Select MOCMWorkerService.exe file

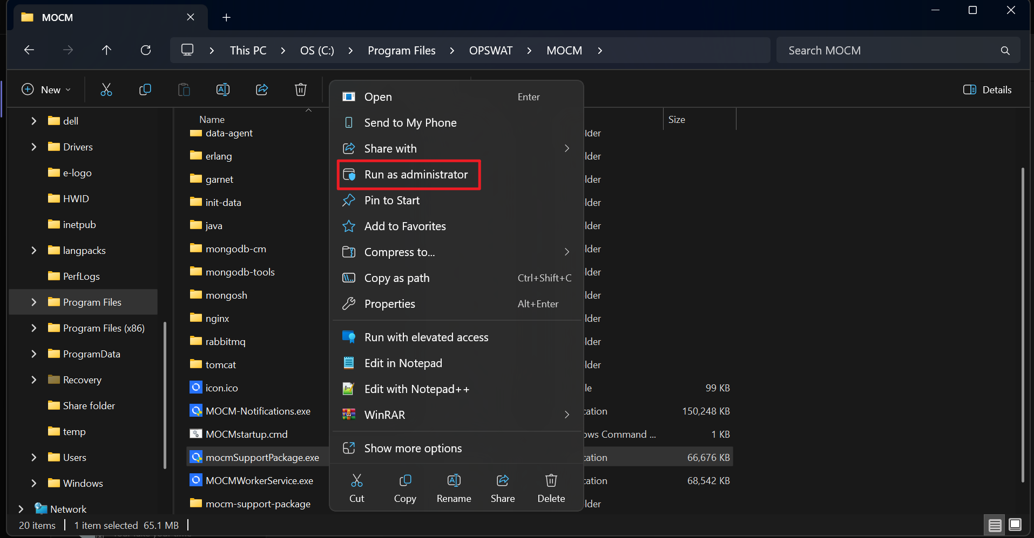tap(252, 480)
